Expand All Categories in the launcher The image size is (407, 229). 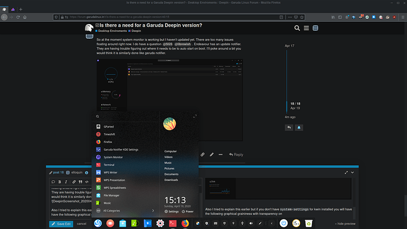(x=126, y=211)
